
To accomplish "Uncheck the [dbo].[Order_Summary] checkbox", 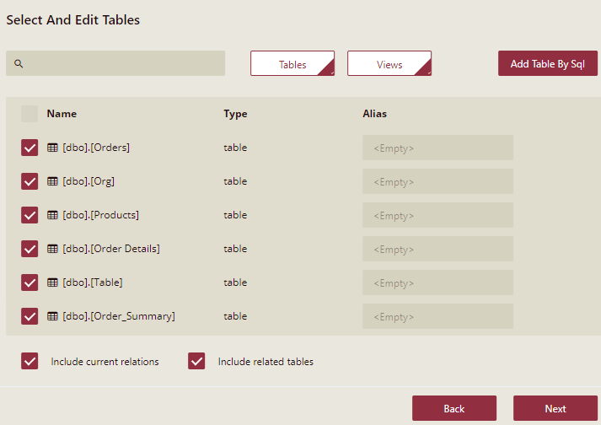I will pyautogui.click(x=30, y=316).
